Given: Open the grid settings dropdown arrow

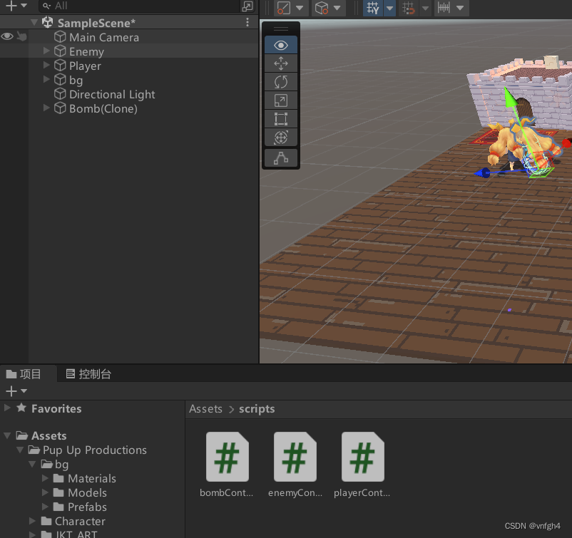Looking at the screenshot, I should [389, 8].
